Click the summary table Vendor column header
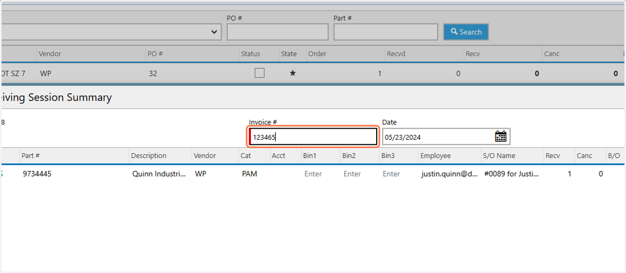 [x=204, y=155]
